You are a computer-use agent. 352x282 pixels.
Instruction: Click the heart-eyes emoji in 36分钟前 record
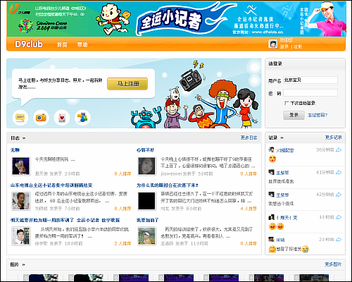[x=272, y=159]
